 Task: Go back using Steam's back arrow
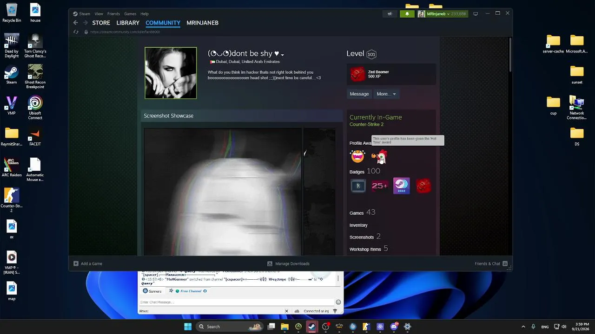(x=76, y=23)
